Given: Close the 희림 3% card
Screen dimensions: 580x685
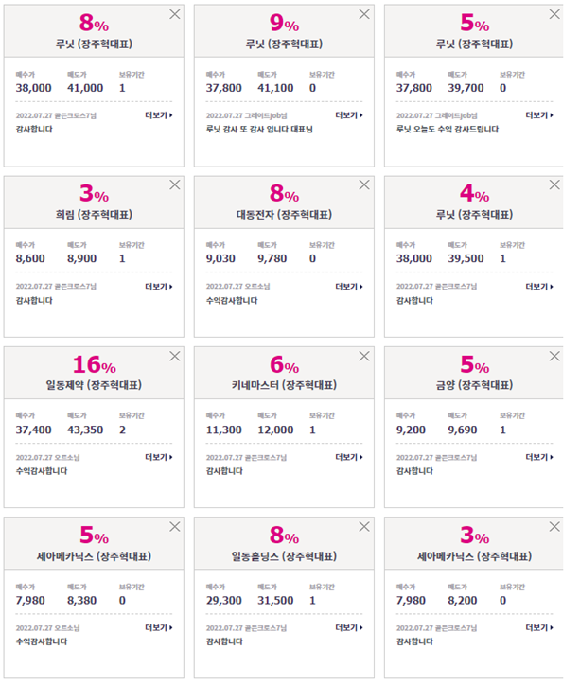Looking at the screenshot, I should click(x=175, y=184).
